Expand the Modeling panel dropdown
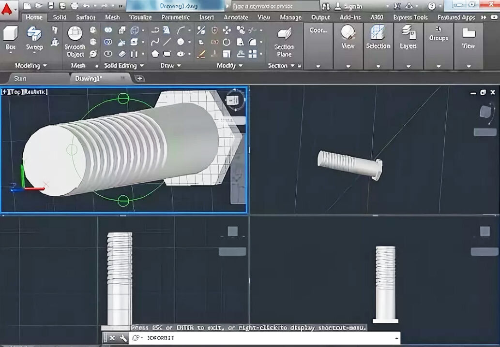Viewport: 500px width, 347px height. pos(45,65)
